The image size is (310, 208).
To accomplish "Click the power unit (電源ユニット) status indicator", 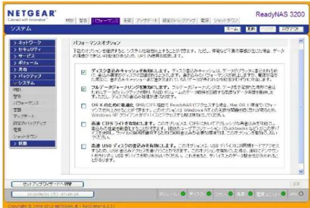I will 283,194.
